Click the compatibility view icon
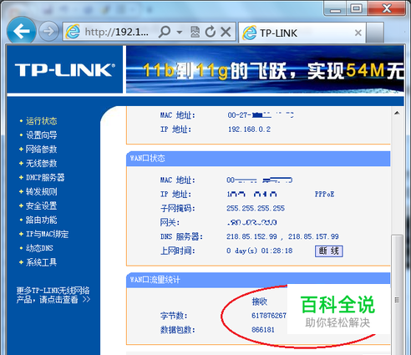This screenshot has height=355, width=411. [195, 32]
